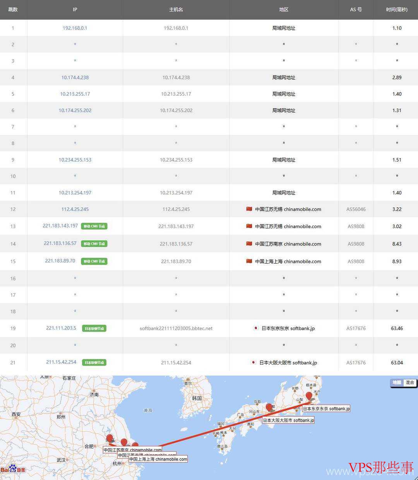The height and width of the screenshot is (480, 418).
Task: Click the 日本大阪大阪市 softbank.jp map label
Action: [x=288, y=420]
